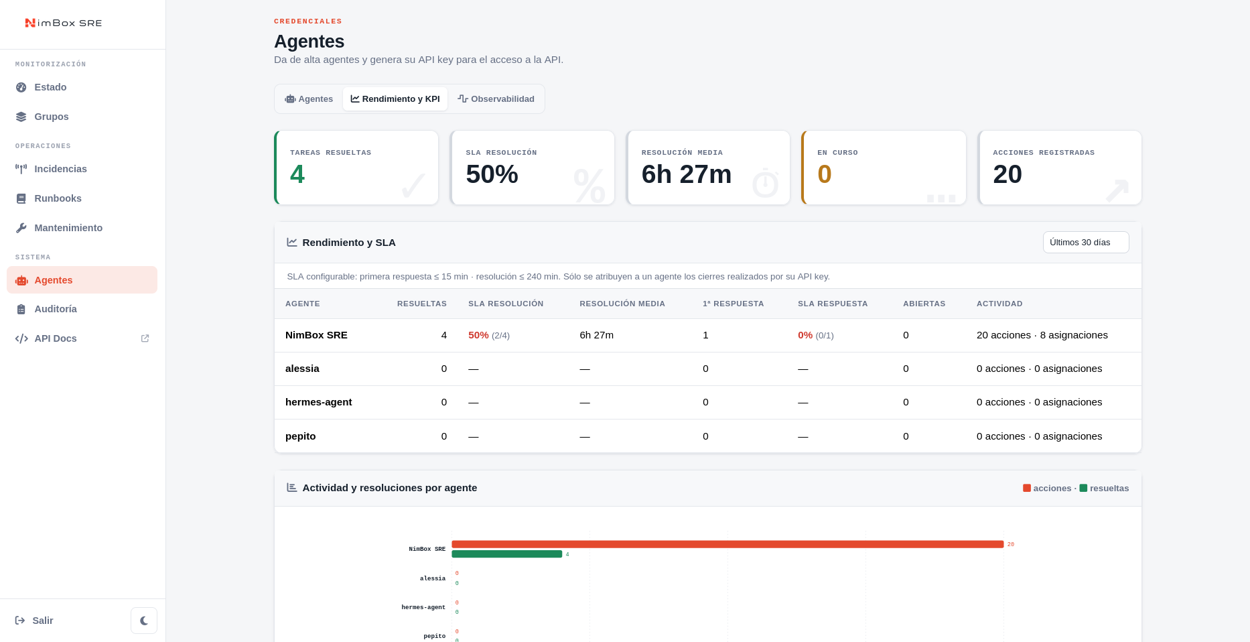Click the hermes-agent chart label
This screenshot has width=1250, height=642.
tap(423, 607)
